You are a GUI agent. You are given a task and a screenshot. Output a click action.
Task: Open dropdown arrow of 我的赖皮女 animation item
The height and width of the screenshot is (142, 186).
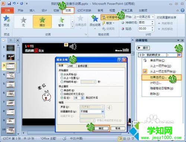tap(179, 55)
